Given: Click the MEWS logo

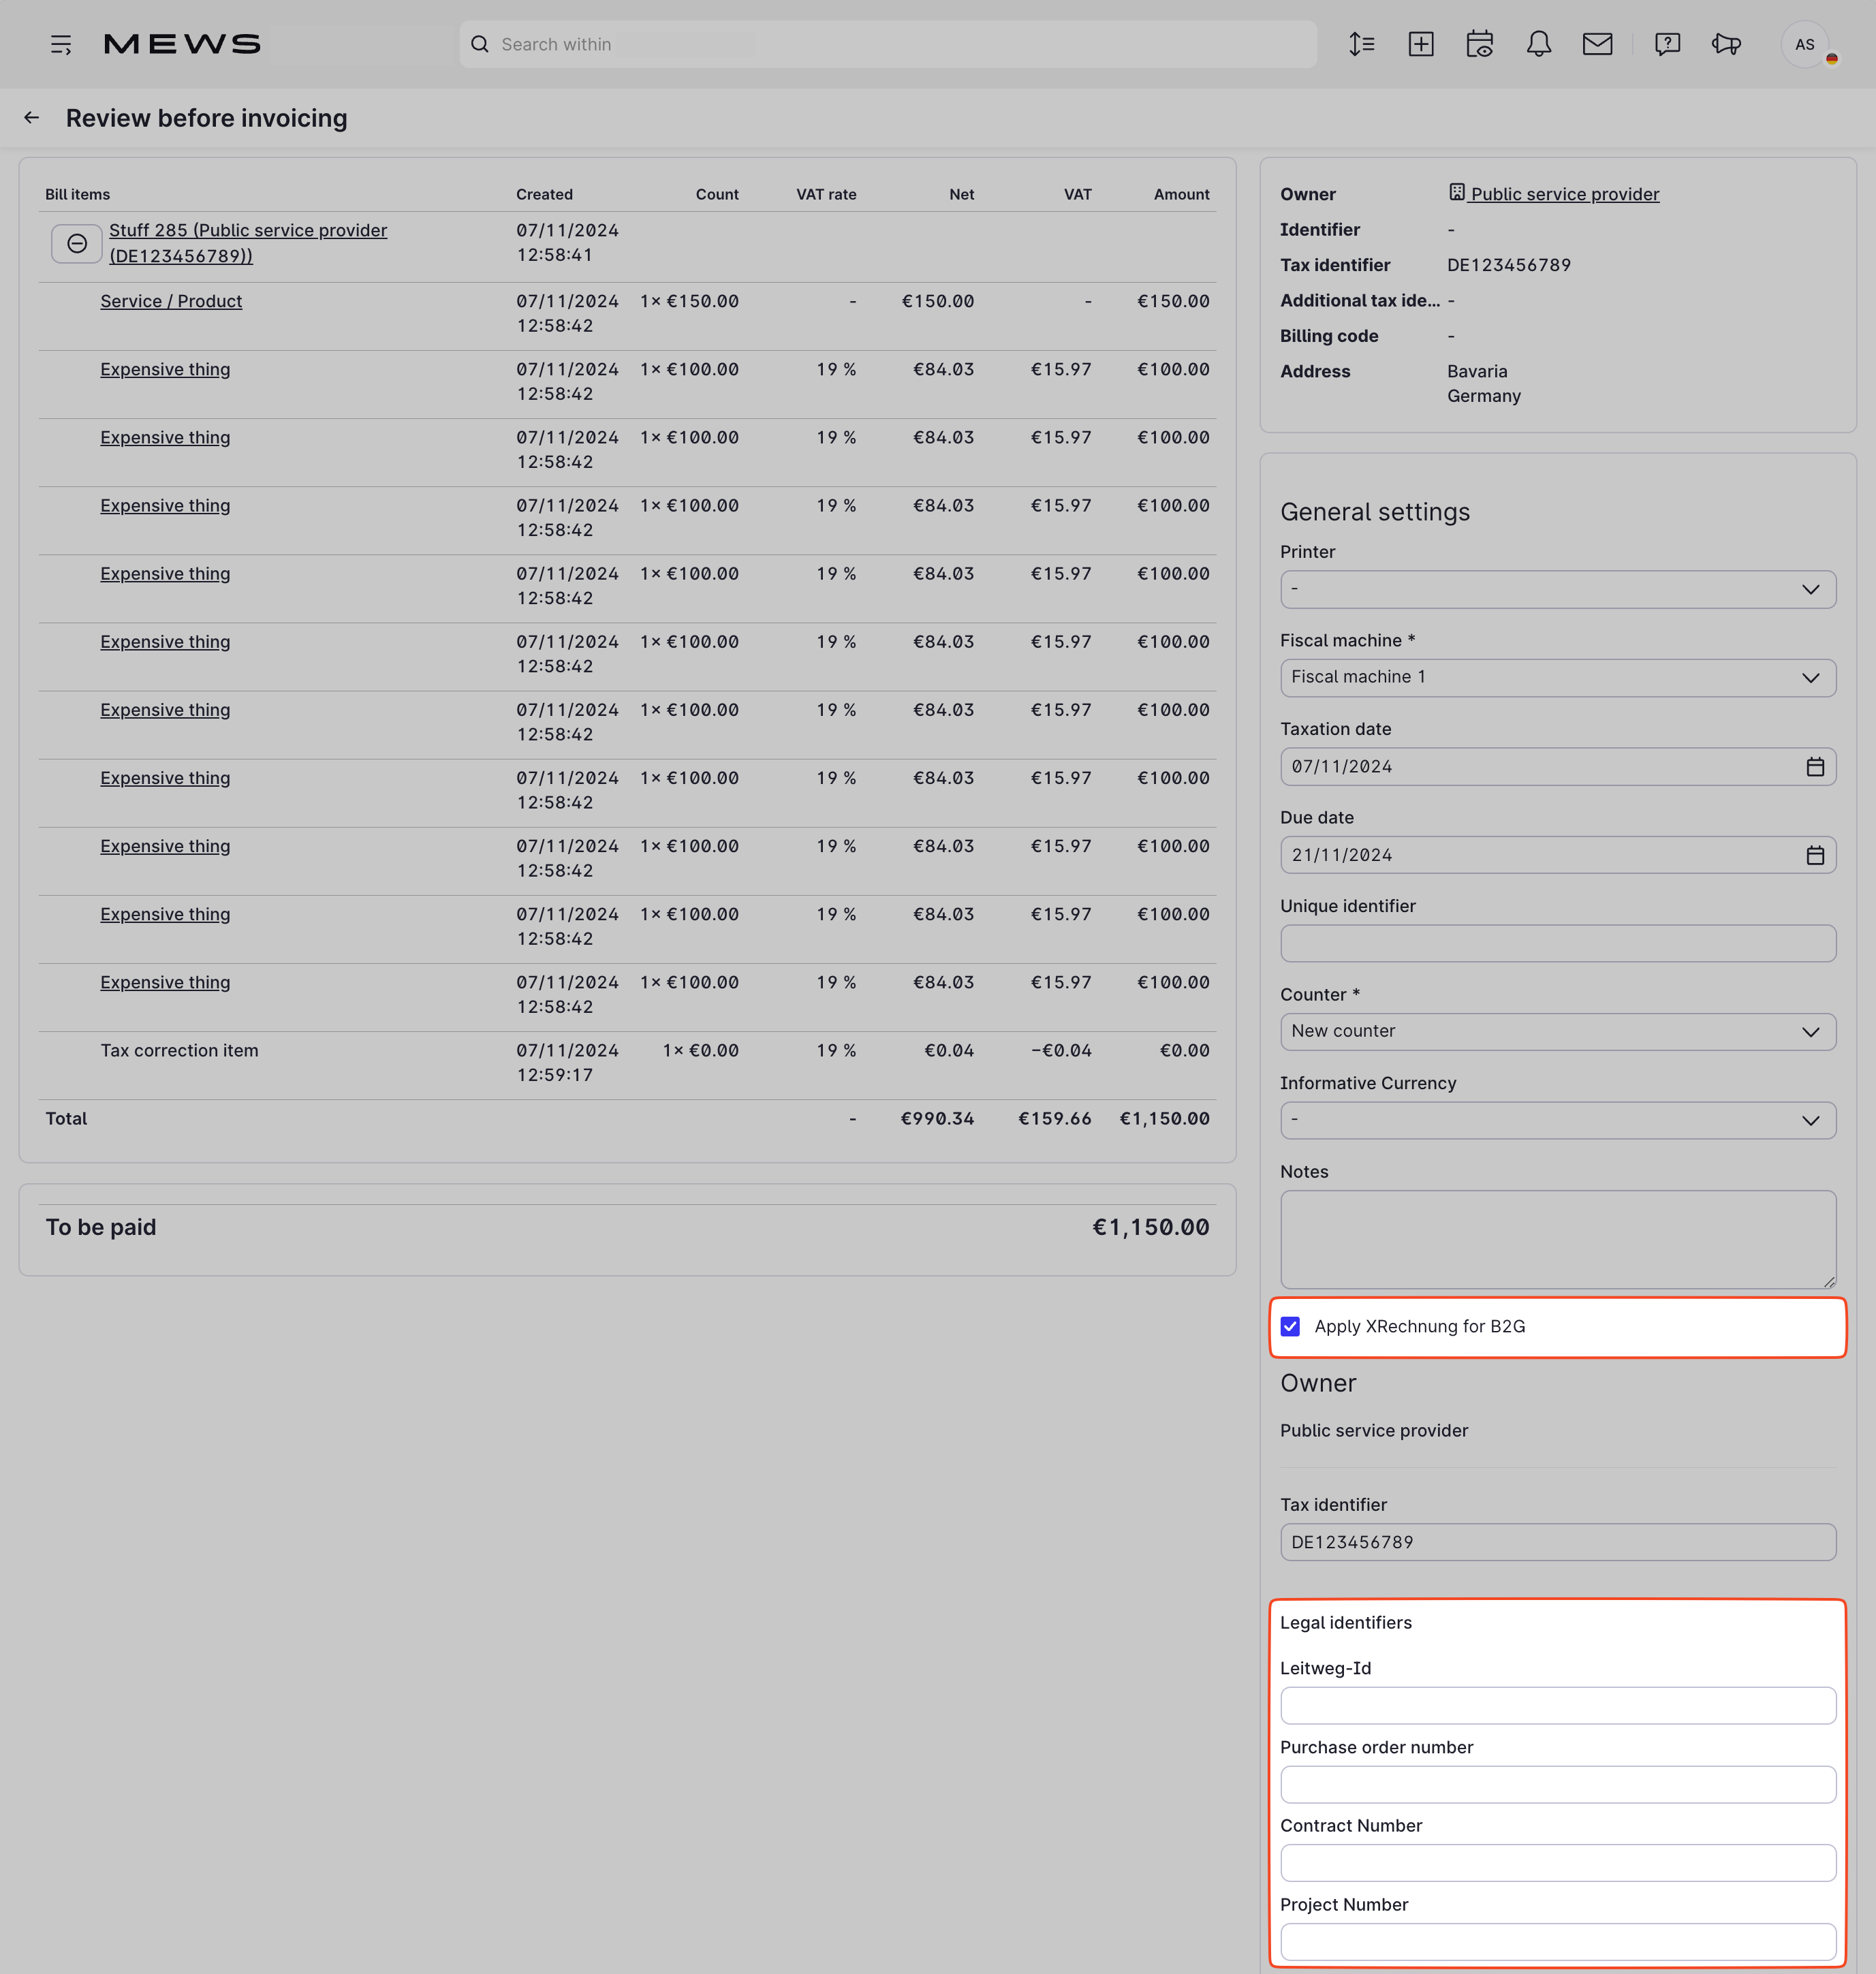Looking at the screenshot, I should (x=182, y=44).
